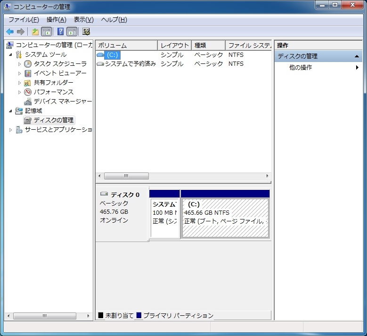Click the volume list horizontal scrollbar thumb
Viewport: 367px width, 336px height.
point(126,176)
